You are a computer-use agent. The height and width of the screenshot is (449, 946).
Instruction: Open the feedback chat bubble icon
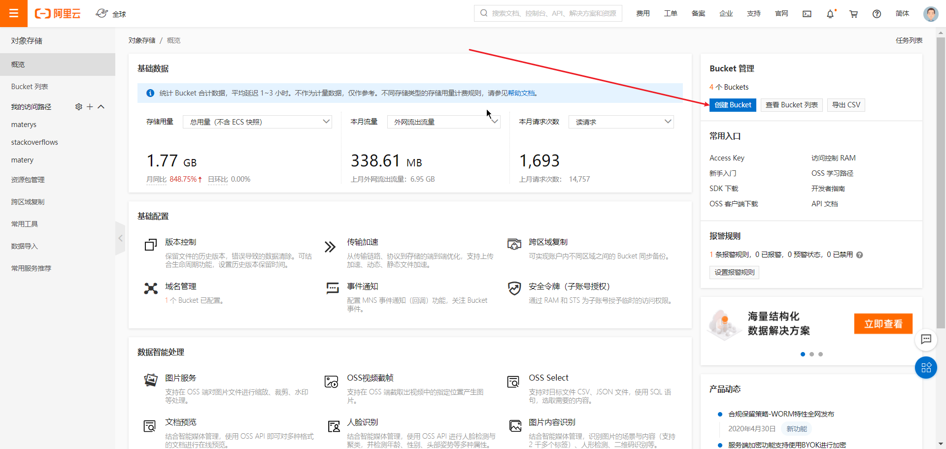point(926,339)
